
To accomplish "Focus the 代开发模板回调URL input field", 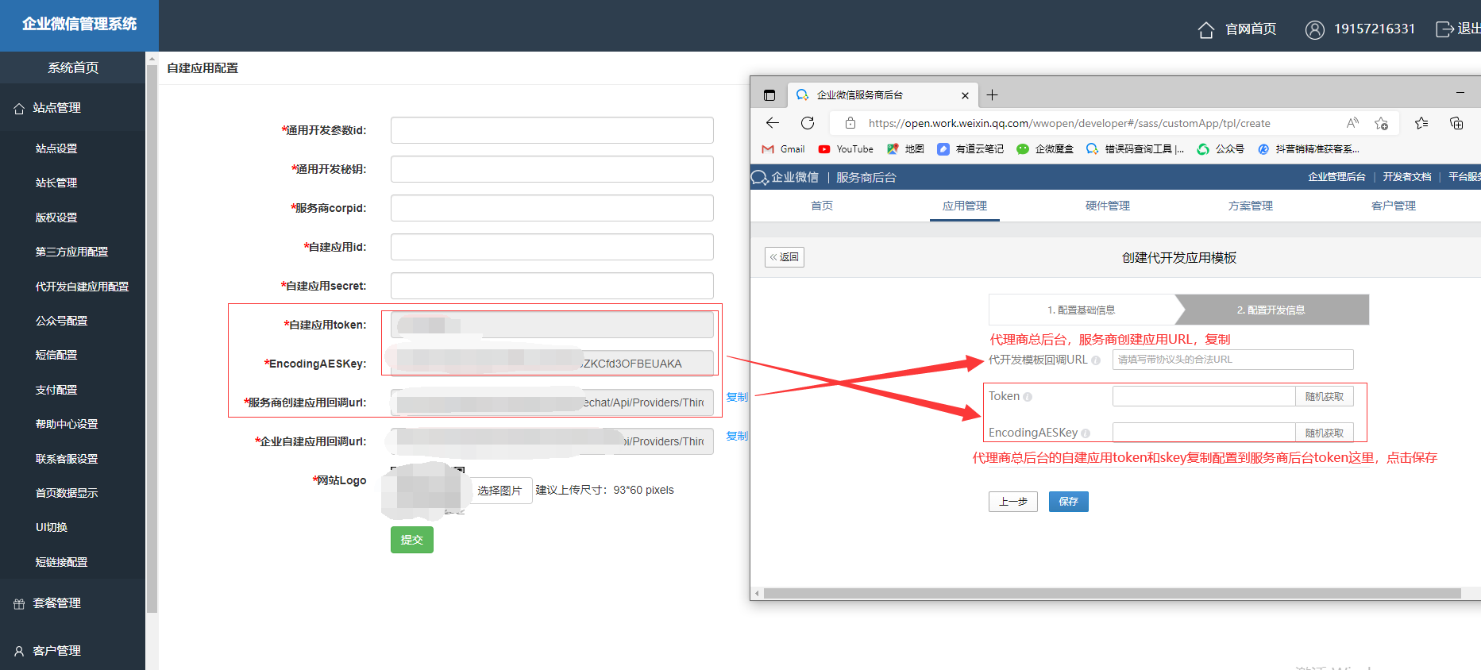I will [x=1233, y=360].
